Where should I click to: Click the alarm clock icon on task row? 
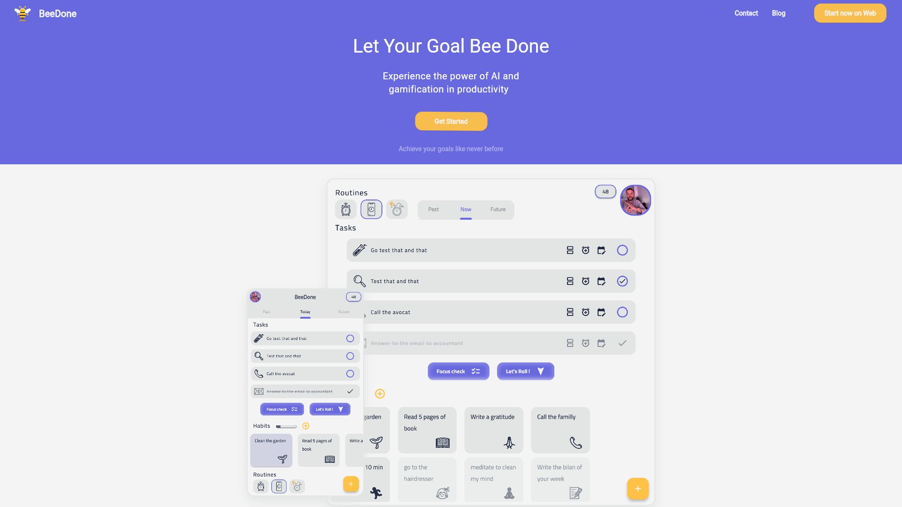(x=585, y=250)
